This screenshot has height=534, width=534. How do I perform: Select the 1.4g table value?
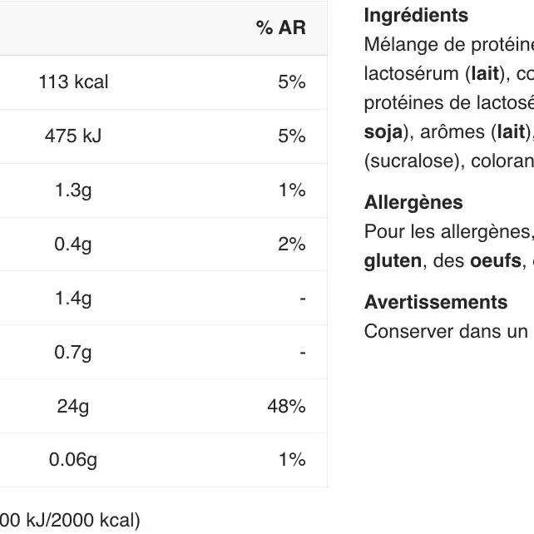(x=73, y=299)
